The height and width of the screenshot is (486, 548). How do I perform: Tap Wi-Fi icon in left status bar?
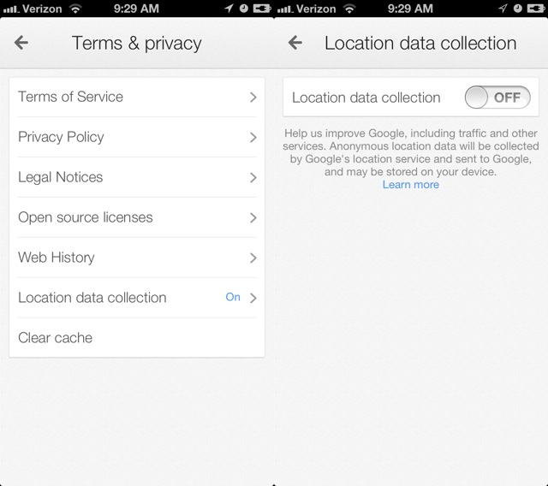(x=75, y=8)
